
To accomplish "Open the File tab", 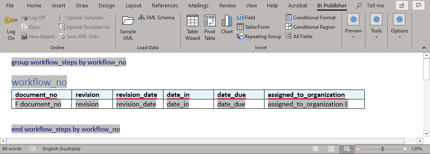I will pos(10,5).
